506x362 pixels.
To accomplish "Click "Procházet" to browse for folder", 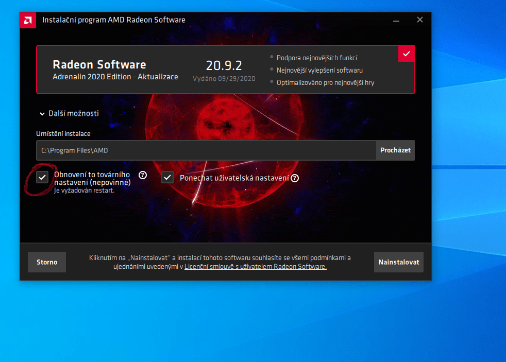I will point(395,150).
